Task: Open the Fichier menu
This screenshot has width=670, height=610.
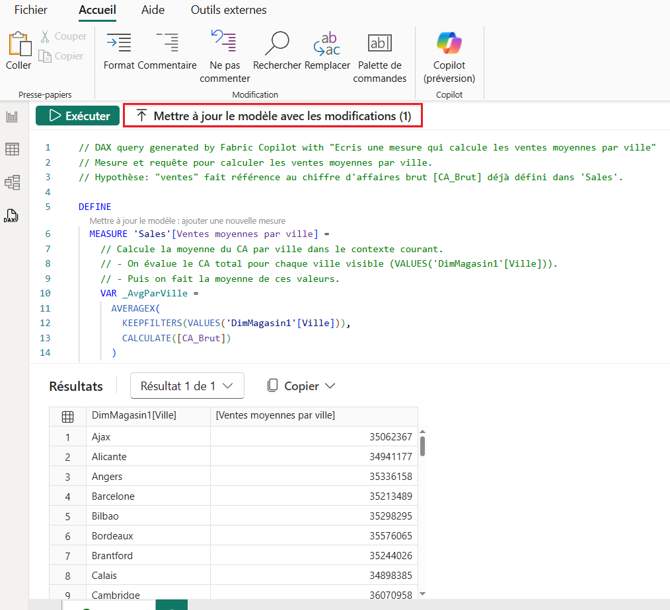Action: tap(31, 10)
